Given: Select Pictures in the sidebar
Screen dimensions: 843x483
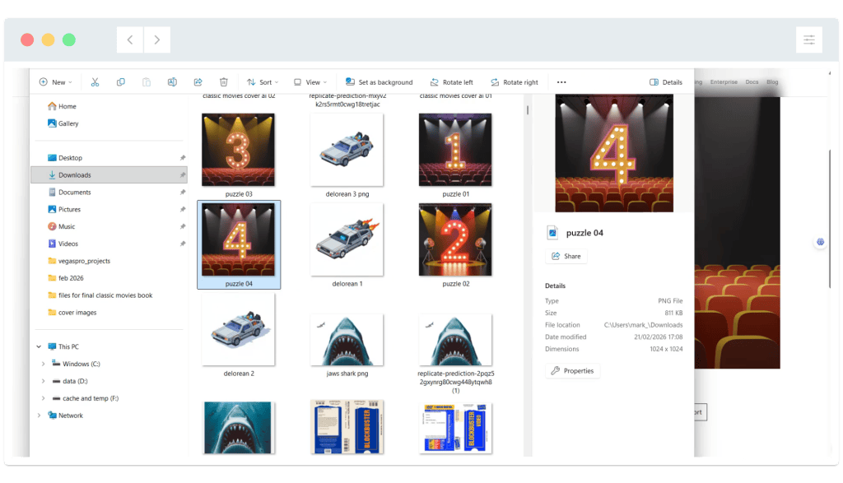Looking at the screenshot, I should tap(64, 210).
